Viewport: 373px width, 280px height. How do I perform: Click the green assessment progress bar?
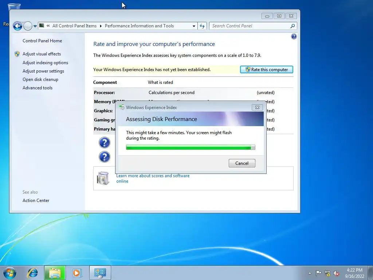(x=191, y=147)
